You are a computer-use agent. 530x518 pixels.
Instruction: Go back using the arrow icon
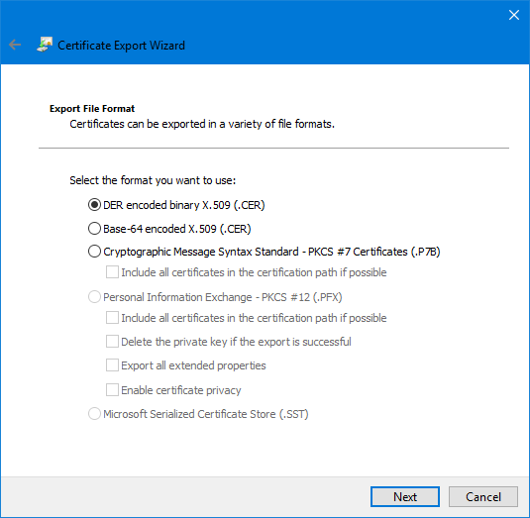15,45
